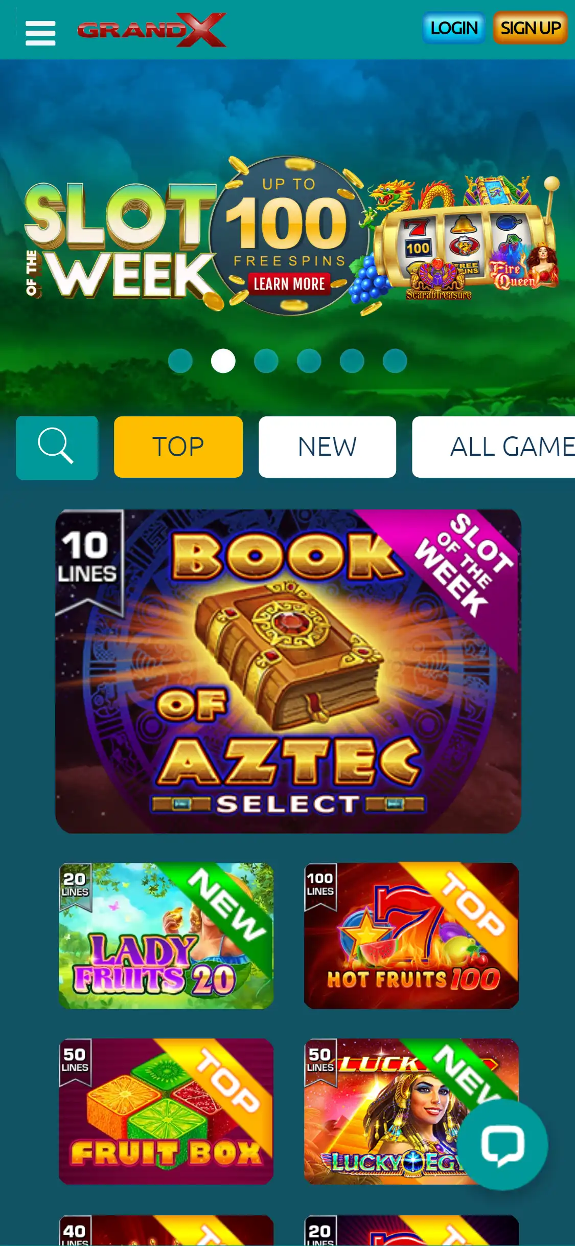Switch to the NEW games tab
Viewport: 575px width, 1246px height.
[x=327, y=447]
